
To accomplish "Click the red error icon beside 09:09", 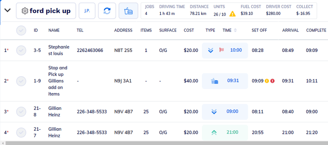I will click(272, 81).
